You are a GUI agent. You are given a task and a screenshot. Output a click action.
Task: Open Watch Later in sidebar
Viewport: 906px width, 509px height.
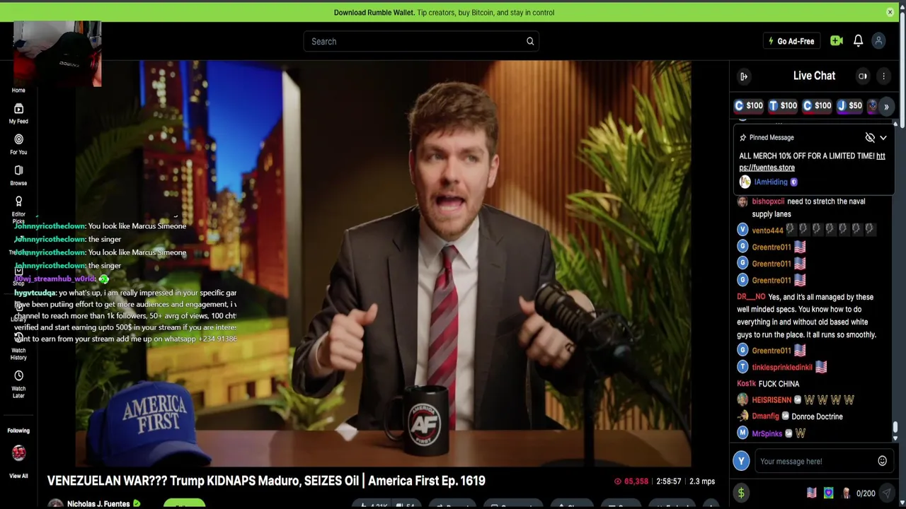click(18, 384)
